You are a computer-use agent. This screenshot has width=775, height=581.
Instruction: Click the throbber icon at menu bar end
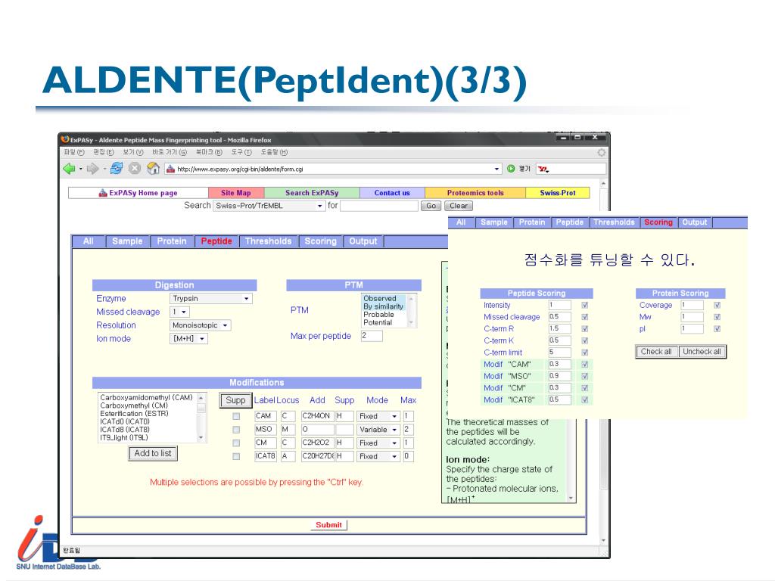[601, 152]
